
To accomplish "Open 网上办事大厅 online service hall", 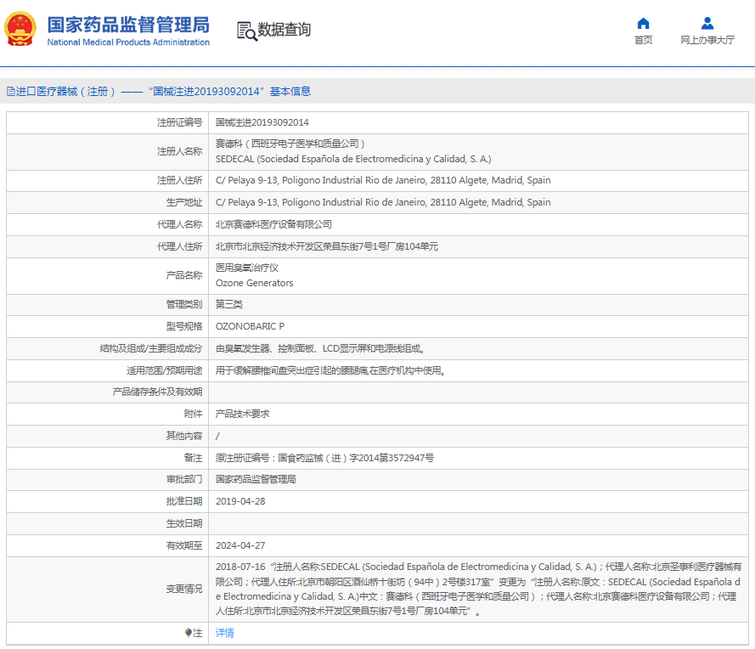I will click(x=707, y=40).
